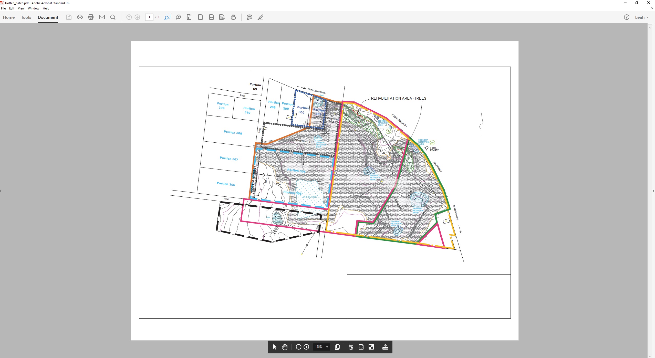This screenshot has height=358, width=655.
Task: Edit the page number input field
Action: click(149, 17)
